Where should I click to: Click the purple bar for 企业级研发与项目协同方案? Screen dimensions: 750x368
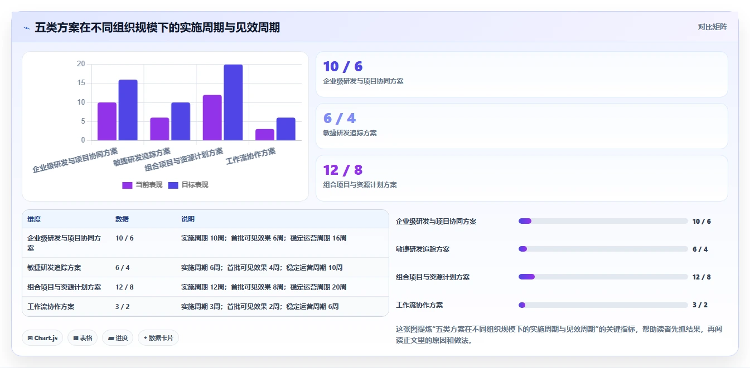tap(107, 121)
